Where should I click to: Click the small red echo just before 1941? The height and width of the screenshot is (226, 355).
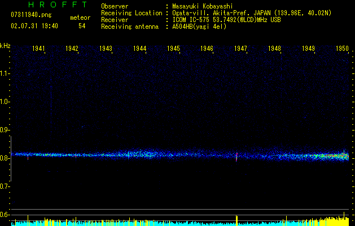click(28, 158)
